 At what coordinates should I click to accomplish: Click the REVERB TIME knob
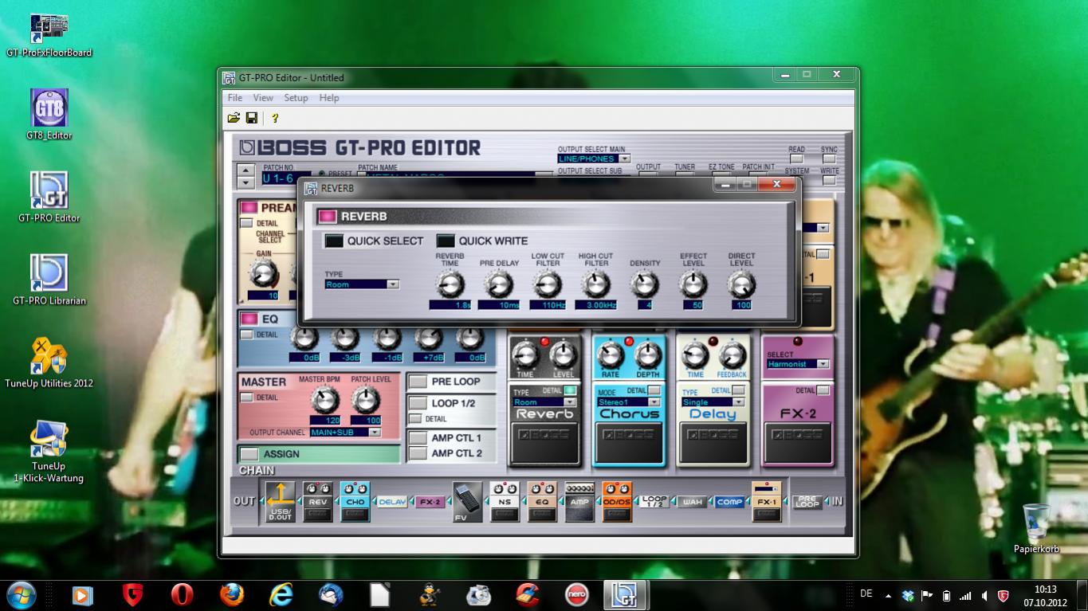pos(450,284)
